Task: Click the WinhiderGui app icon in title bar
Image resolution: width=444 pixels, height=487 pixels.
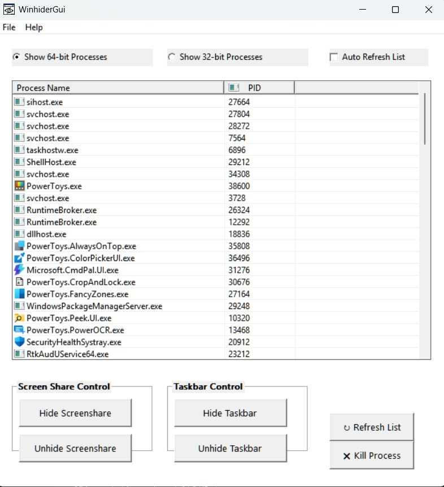Action: coord(9,10)
